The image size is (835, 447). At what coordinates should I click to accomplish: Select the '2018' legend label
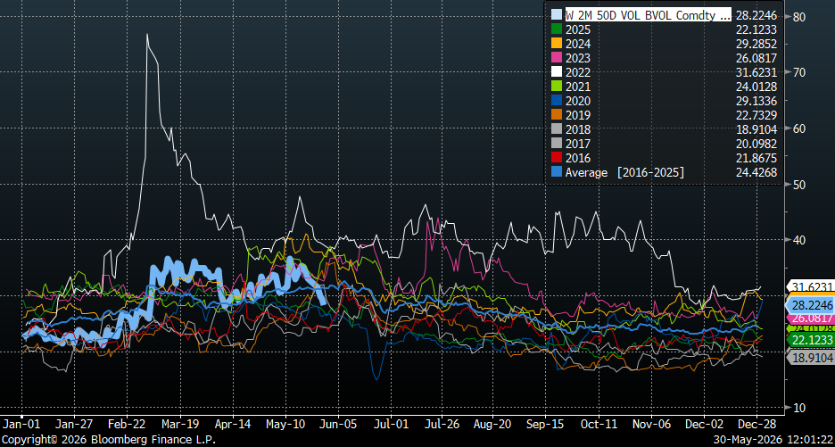click(x=576, y=129)
